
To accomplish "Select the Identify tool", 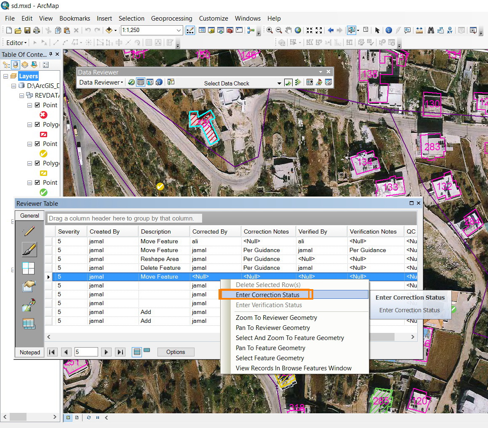I will tap(388, 30).
